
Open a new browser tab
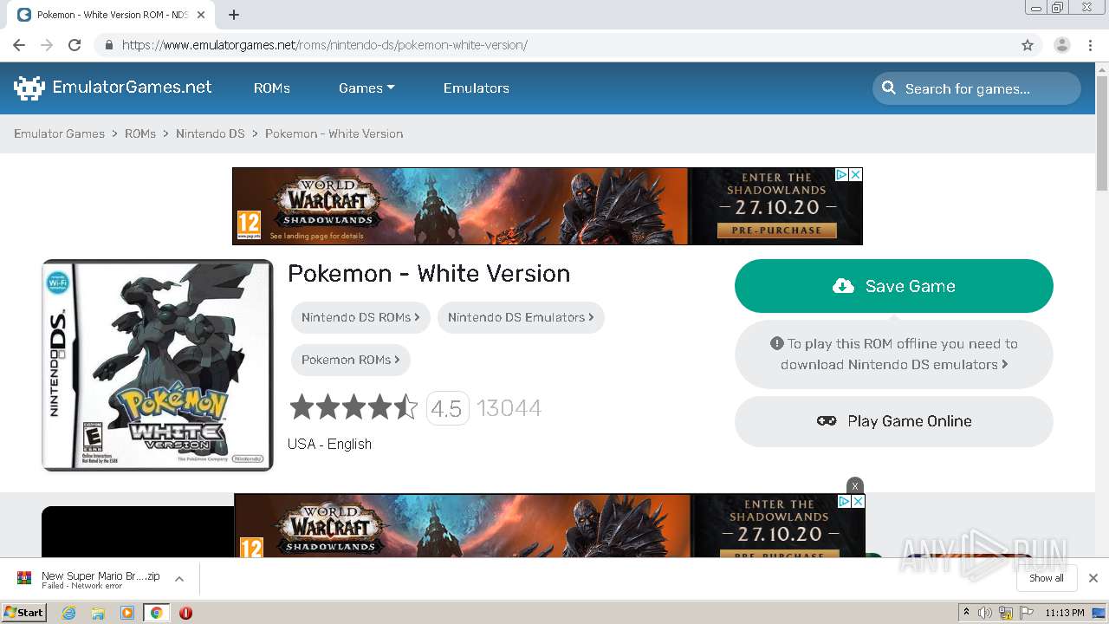(234, 15)
